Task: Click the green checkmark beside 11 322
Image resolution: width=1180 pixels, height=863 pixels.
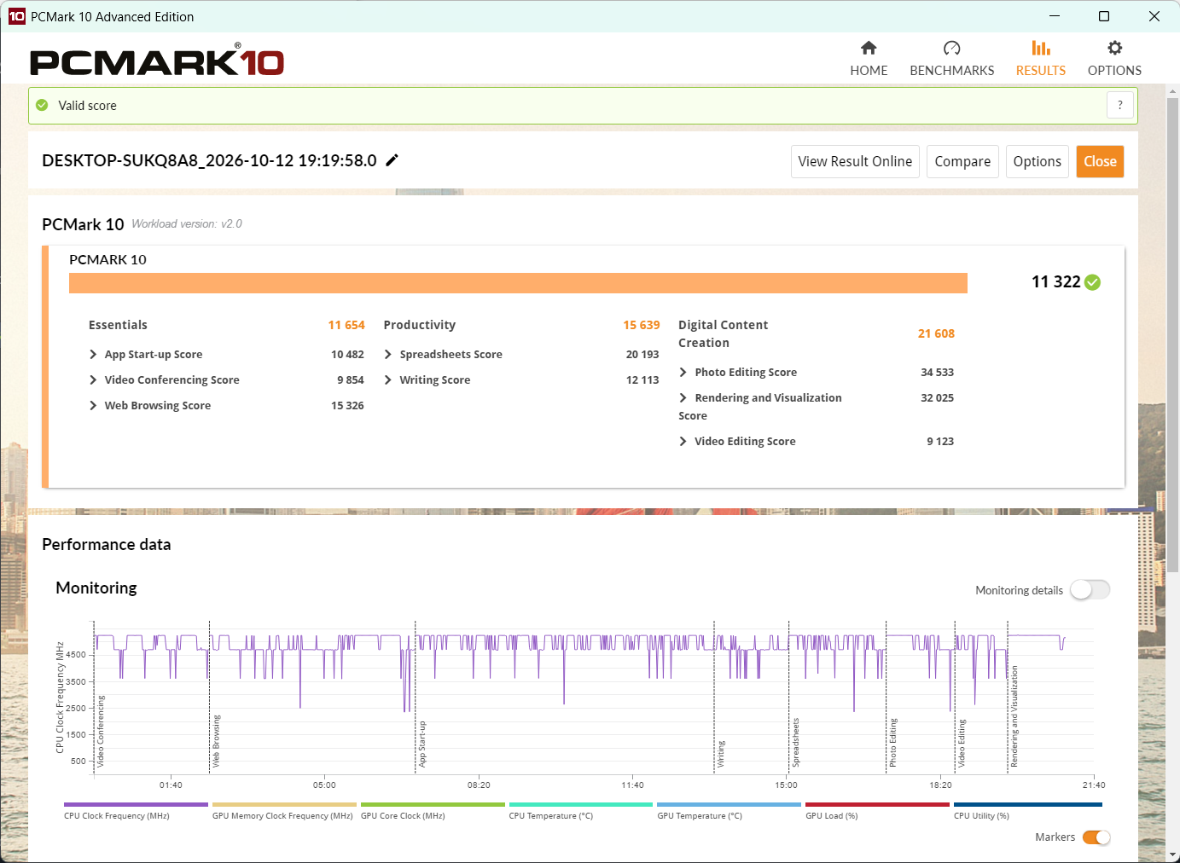Action: click(1092, 282)
